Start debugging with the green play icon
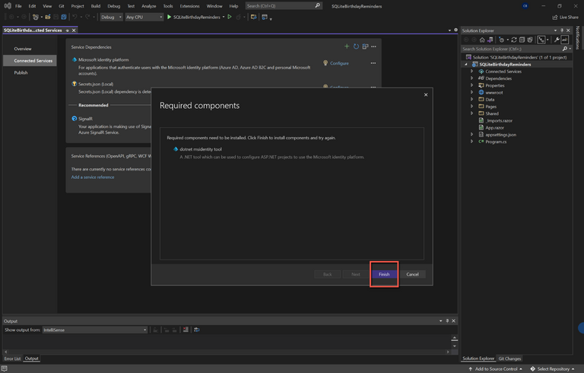The height and width of the screenshot is (373, 584). click(169, 16)
